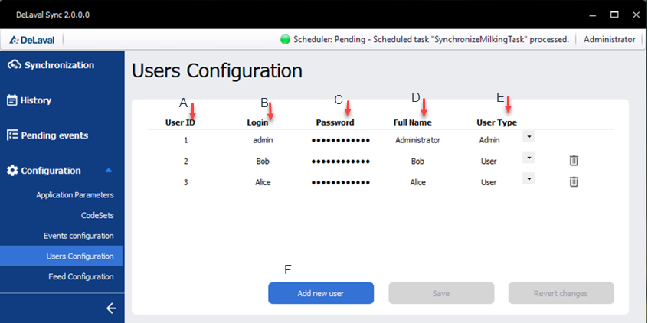Click the Configuration gear icon
Viewport: 648px width, 323px height.
(x=12, y=171)
